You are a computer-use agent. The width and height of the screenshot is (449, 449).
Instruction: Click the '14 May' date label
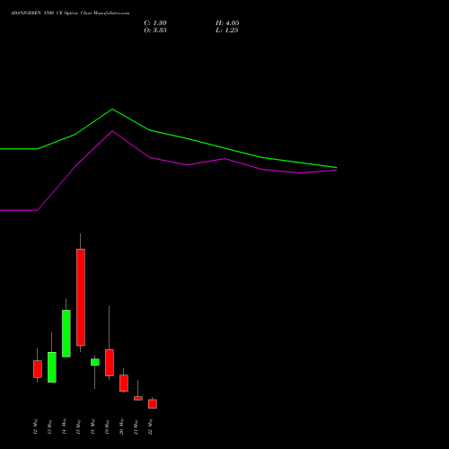click(64, 427)
